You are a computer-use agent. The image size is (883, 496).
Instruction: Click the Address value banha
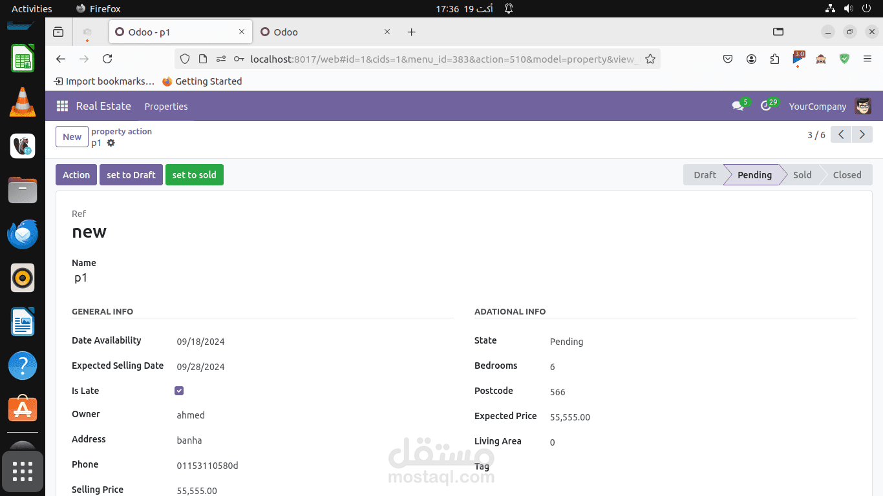pos(189,440)
